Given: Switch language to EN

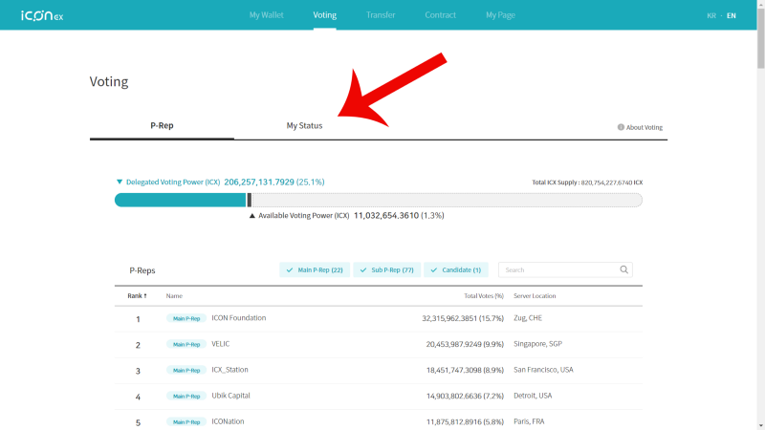Looking at the screenshot, I should pyautogui.click(x=731, y=15).
